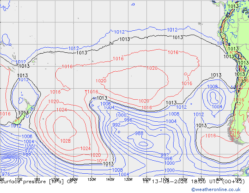Click the 170E longitude axis label
249x193 pixels.
18,180
